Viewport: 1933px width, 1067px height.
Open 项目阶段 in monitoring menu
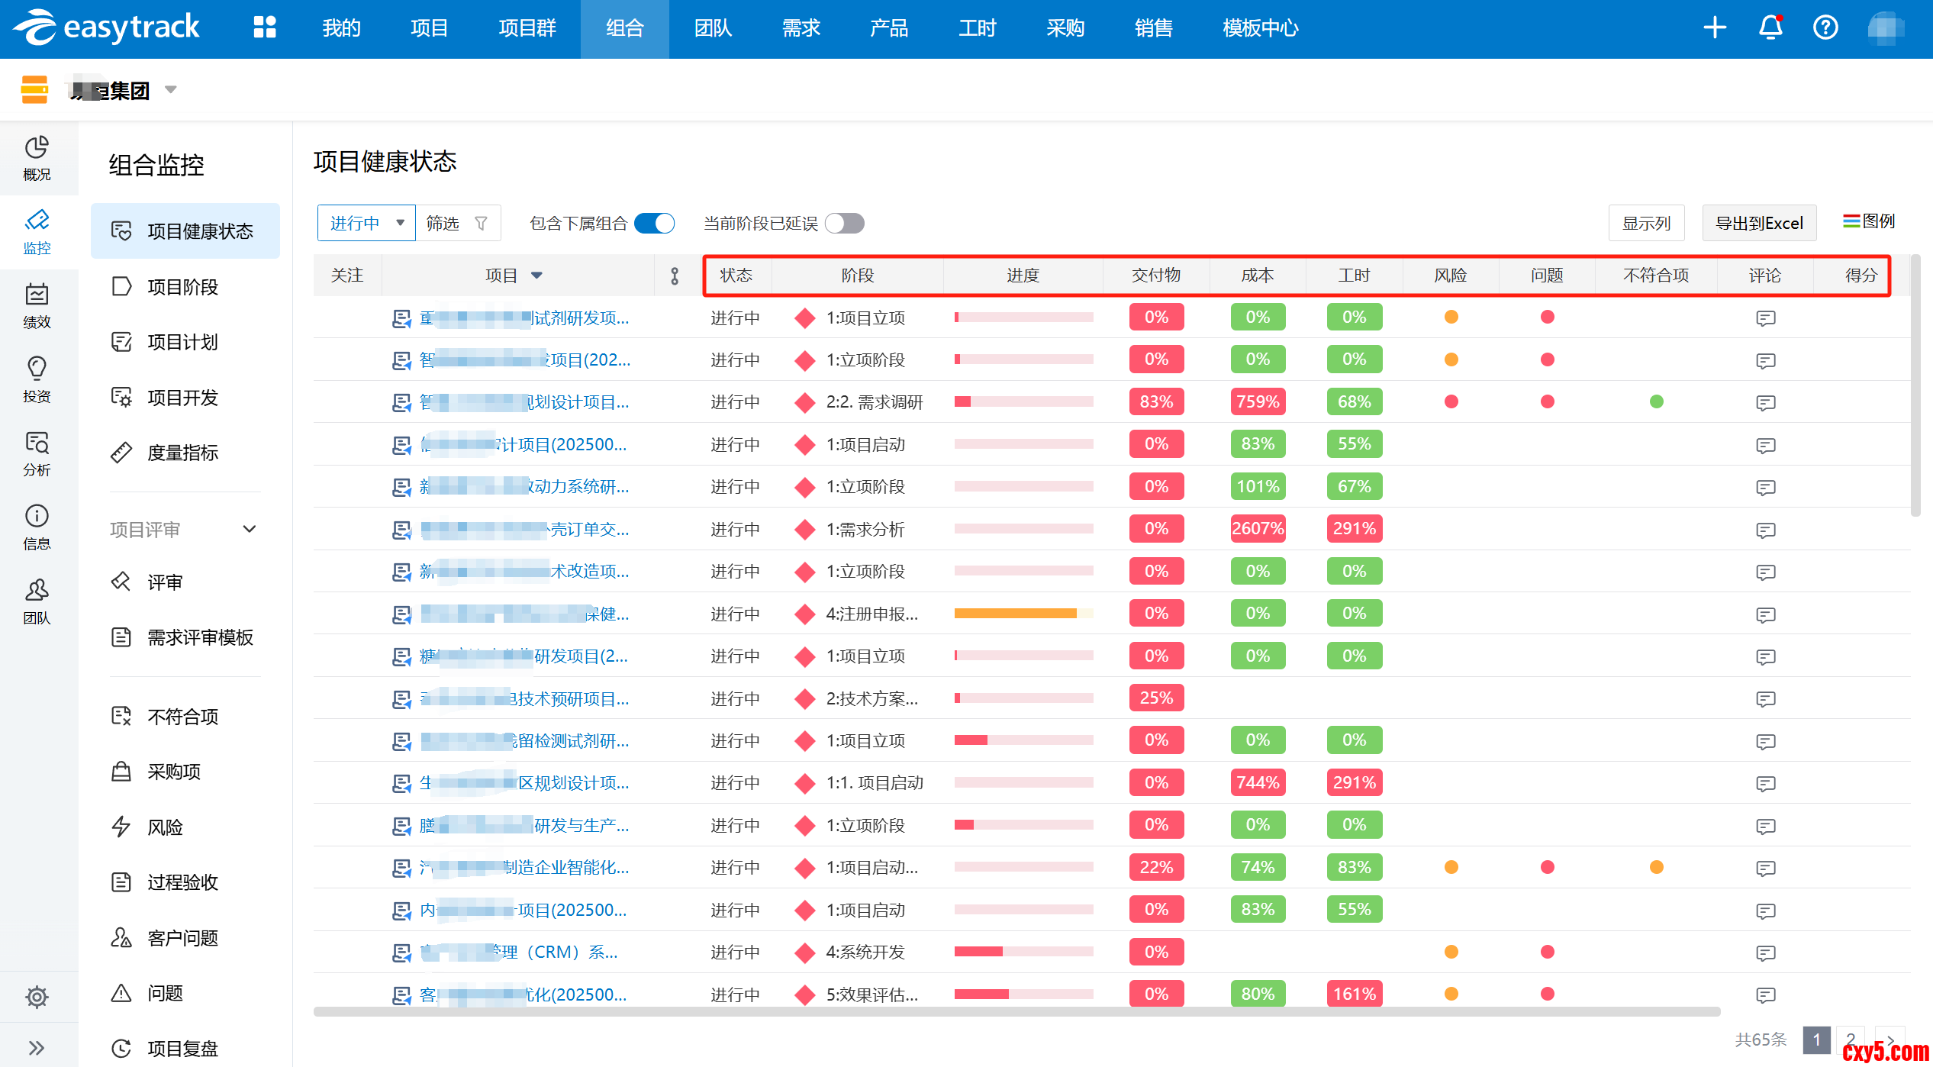182,287
